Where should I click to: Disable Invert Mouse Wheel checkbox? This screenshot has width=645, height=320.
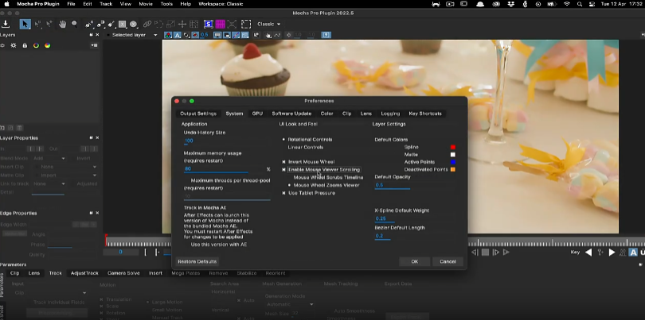tap(283, 162)
